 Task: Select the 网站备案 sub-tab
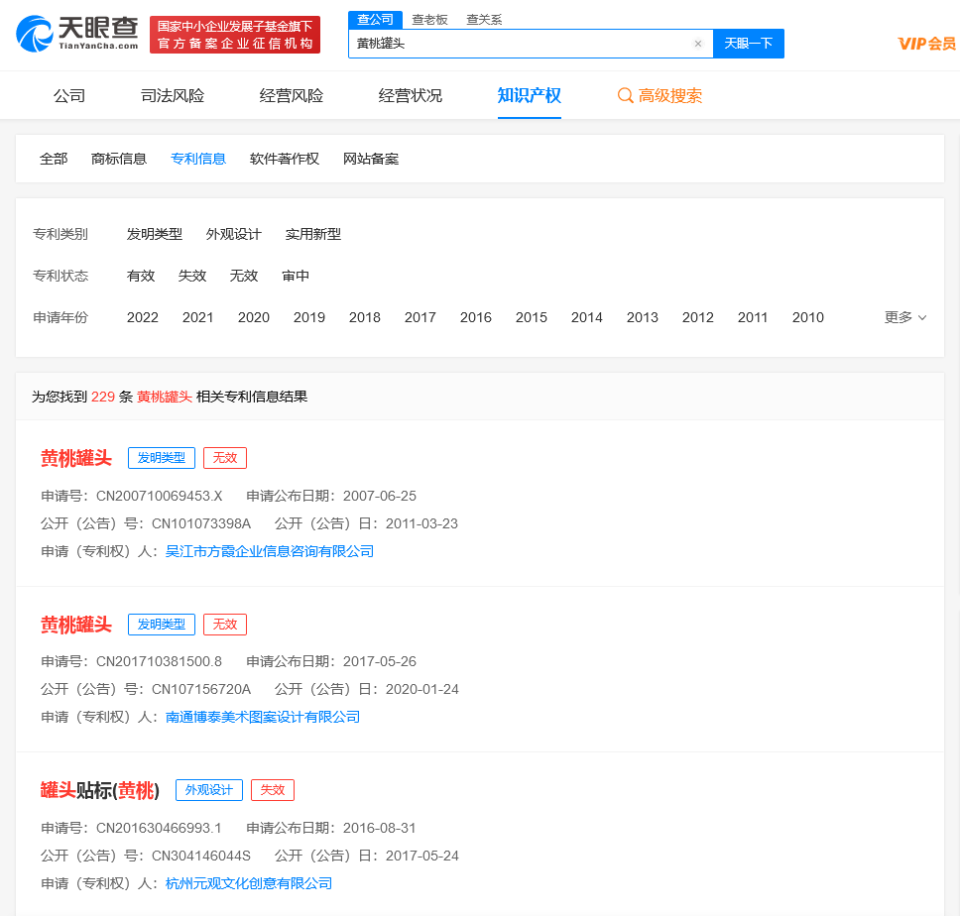pos(371,159)
